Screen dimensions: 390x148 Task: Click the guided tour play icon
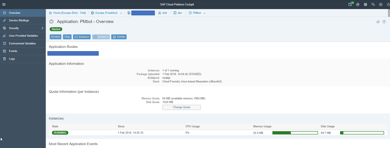pyautogui.click(x=378, y=22)
